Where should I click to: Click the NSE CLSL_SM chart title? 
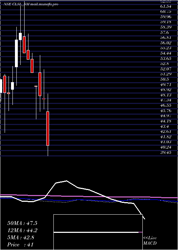click(31, 4)
